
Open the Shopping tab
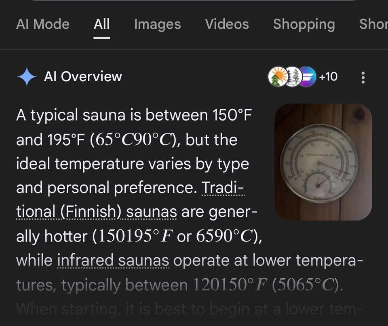(304, 24)
